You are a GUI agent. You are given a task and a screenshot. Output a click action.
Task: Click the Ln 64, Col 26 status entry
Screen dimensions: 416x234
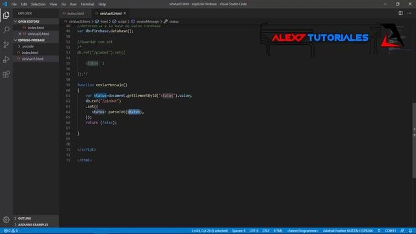pos(210,231)
